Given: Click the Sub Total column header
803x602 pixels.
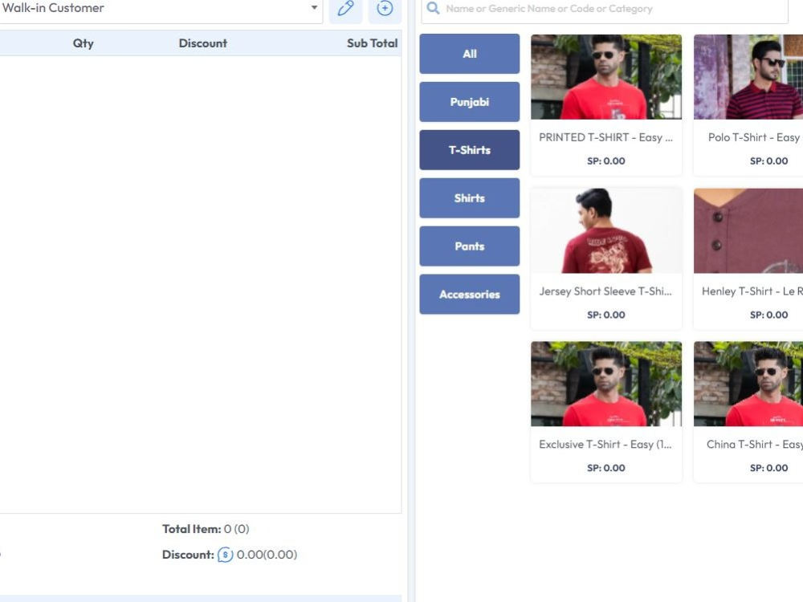Looking at the screenshot, I should tap(373, 43).
